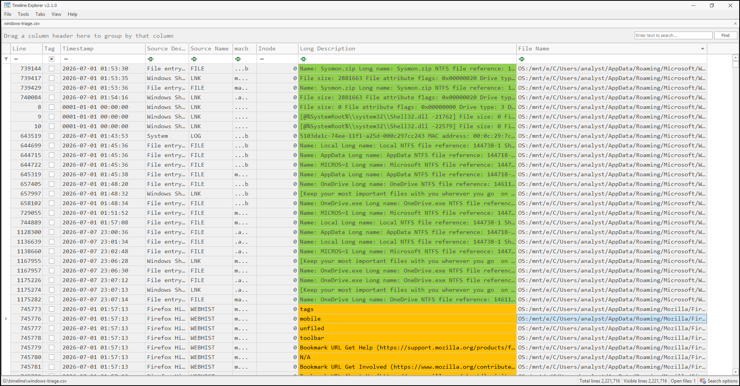Tag the row for line 657997
This screenshot has width=740, height=386.
(52, 194)
